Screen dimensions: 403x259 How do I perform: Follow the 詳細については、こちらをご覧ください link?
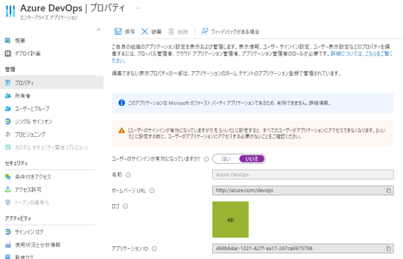361,54
